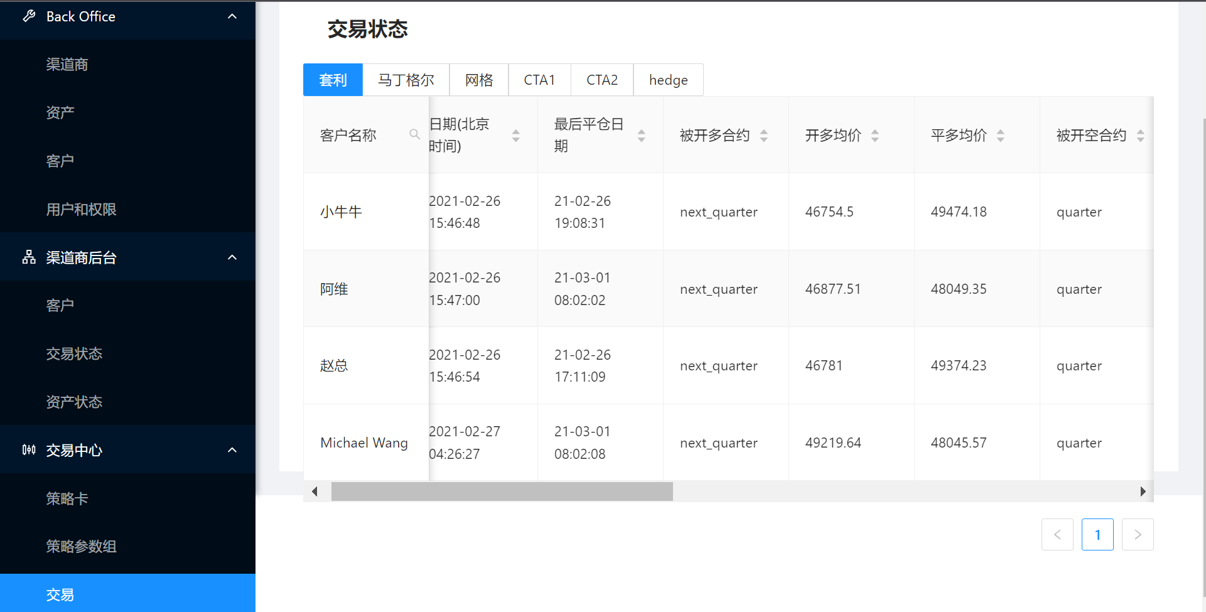Switch to the hedge tab
The image size is (1206, 612).
pyautogui.click(x=669, y=80)
